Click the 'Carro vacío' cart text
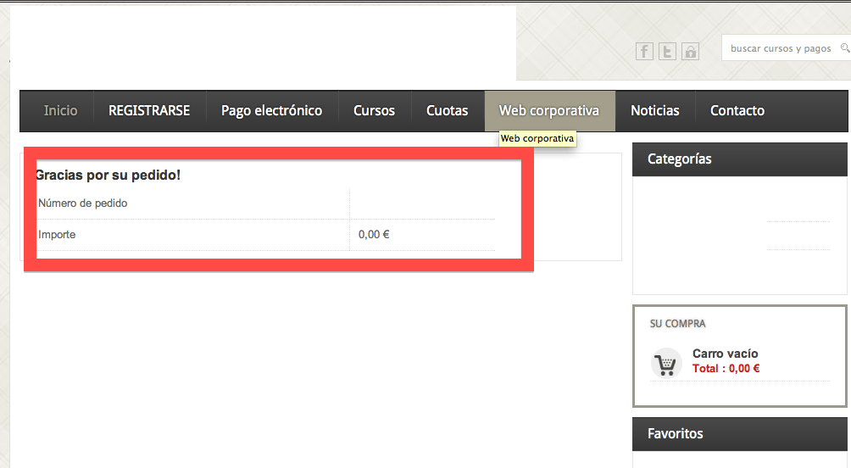 [725, 354]
